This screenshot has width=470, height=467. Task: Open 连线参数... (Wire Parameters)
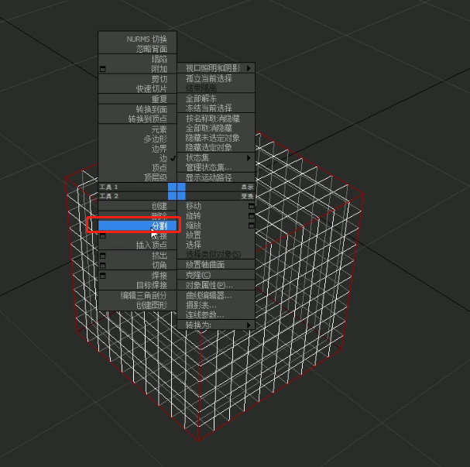pos(205,314)
